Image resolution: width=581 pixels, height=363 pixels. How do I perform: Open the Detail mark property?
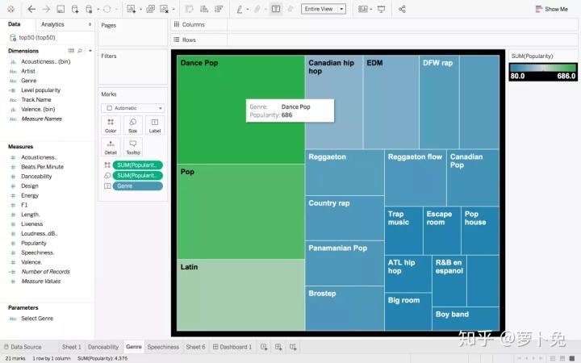tap(111, 147)
